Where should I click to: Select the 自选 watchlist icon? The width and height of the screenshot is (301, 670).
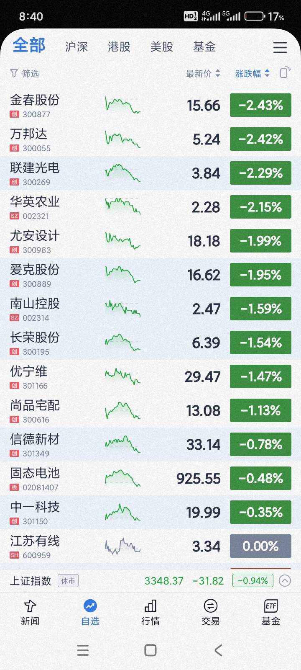pyautogui.click(x=90, y=606)
